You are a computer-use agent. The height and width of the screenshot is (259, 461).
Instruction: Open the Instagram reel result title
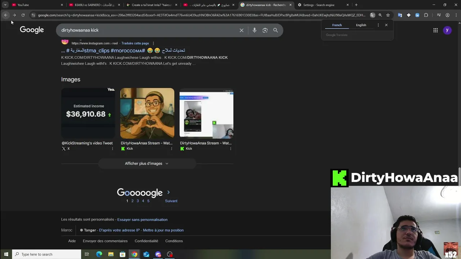point(123,50)
